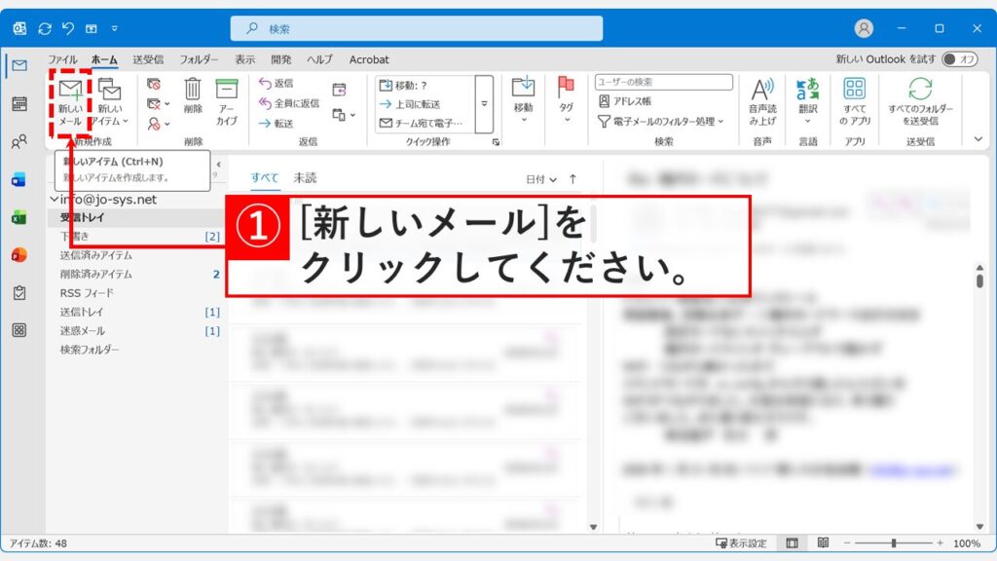Select the アーカイブ icon in the ribbon
The width and height of the screenshot is (997, 561).
pos(227,95)
